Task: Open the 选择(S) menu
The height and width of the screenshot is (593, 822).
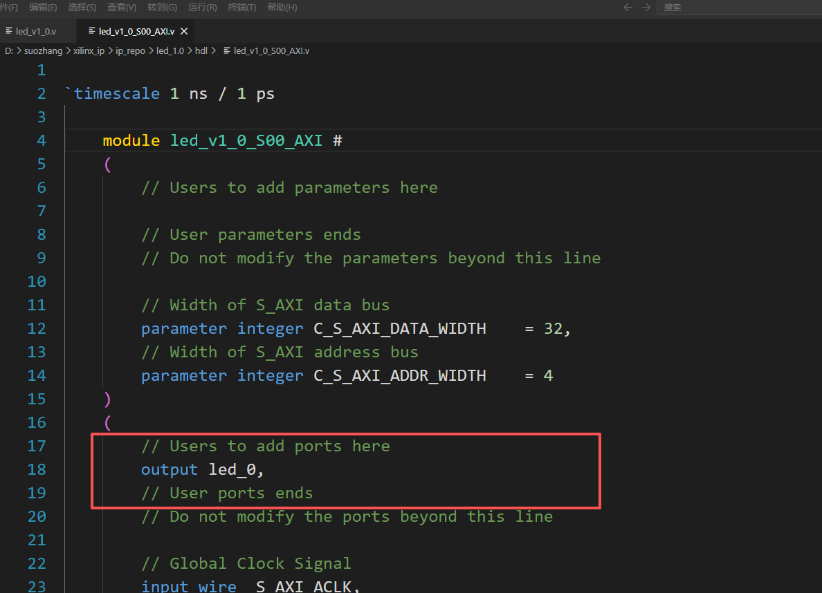Action: [82, 8]
